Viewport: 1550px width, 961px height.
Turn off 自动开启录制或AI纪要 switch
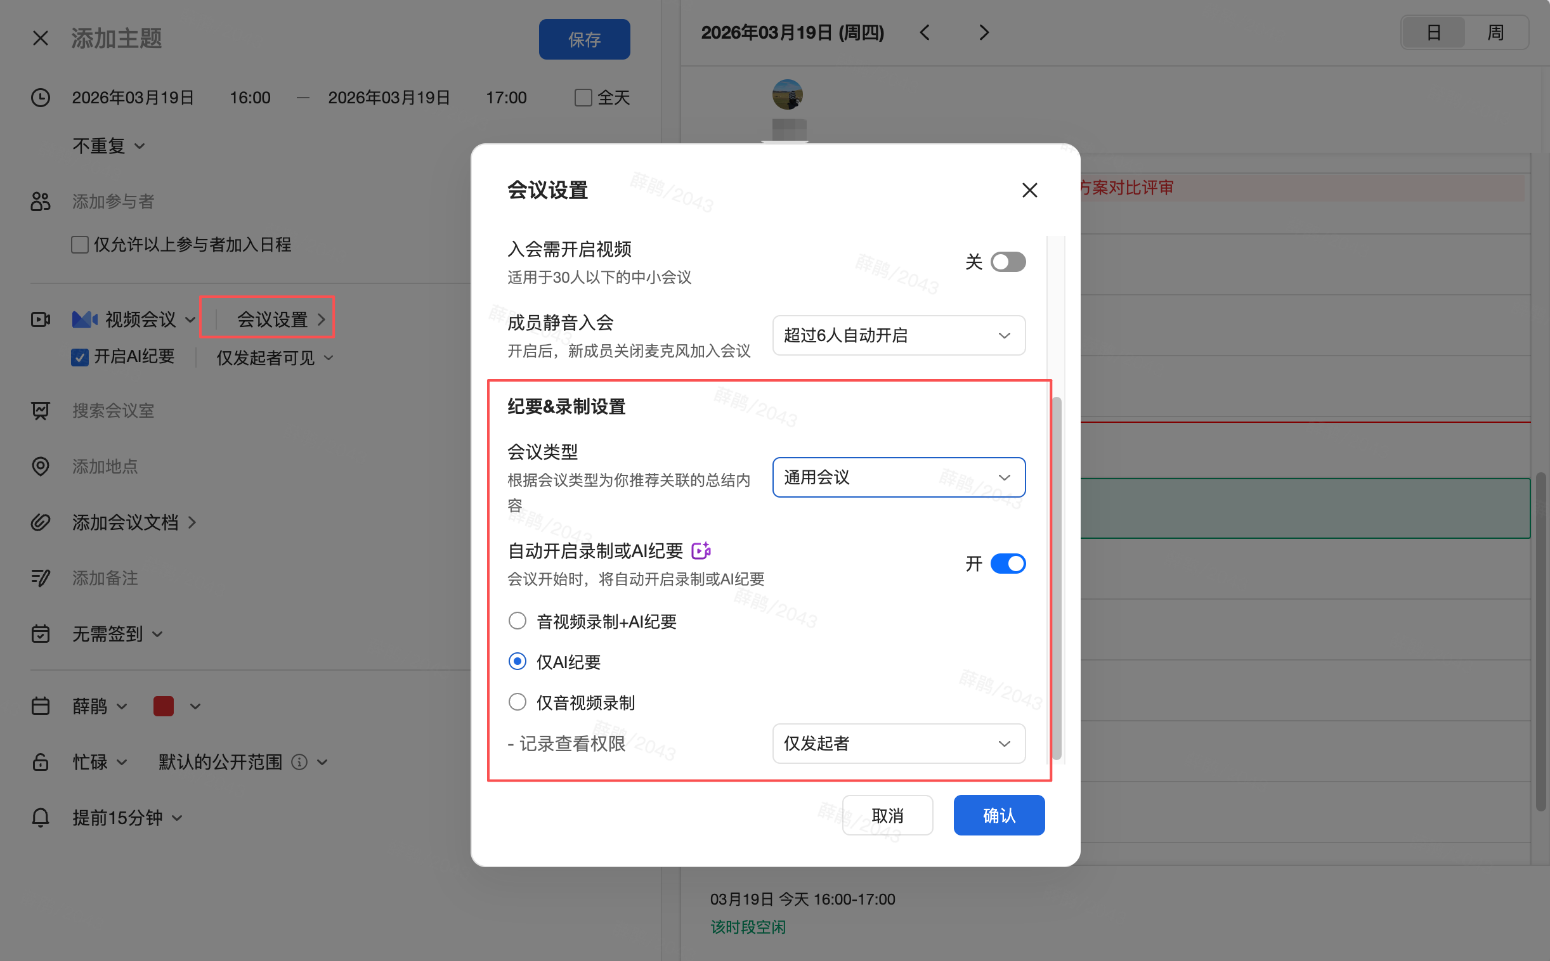tap(1008, 563)
